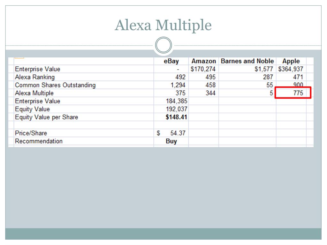Click Barnes and Noble multiple 5
Screen dimensions: 327x245
click(271, 93)
